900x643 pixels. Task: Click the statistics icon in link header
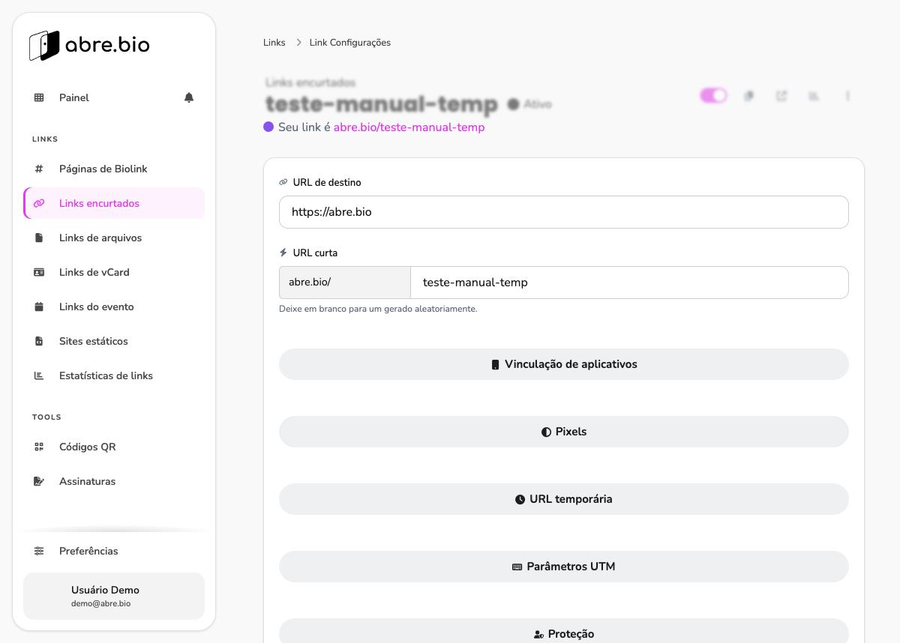click(814, 96)
